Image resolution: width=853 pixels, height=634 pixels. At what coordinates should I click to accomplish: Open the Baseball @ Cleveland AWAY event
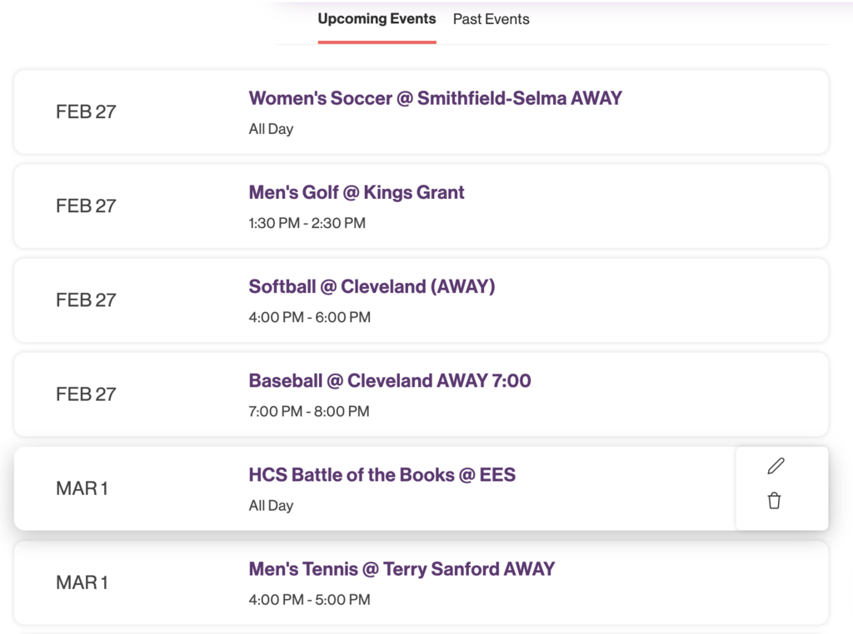389,380
